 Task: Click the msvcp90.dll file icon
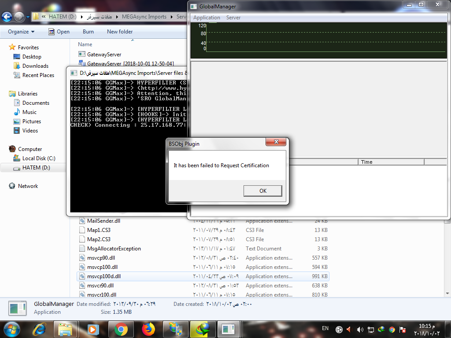(x=82, y=258)
